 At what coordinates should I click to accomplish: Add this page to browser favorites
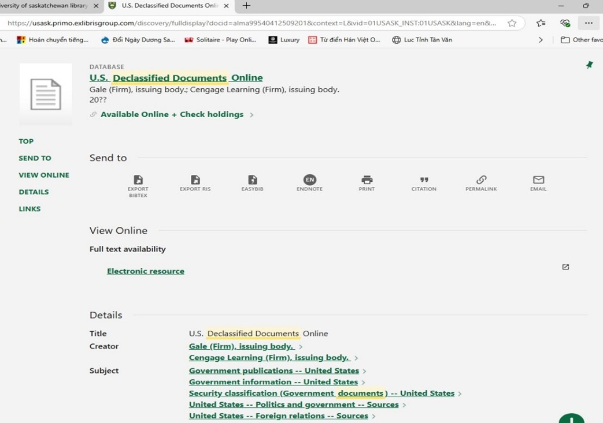tap(512, 23)
